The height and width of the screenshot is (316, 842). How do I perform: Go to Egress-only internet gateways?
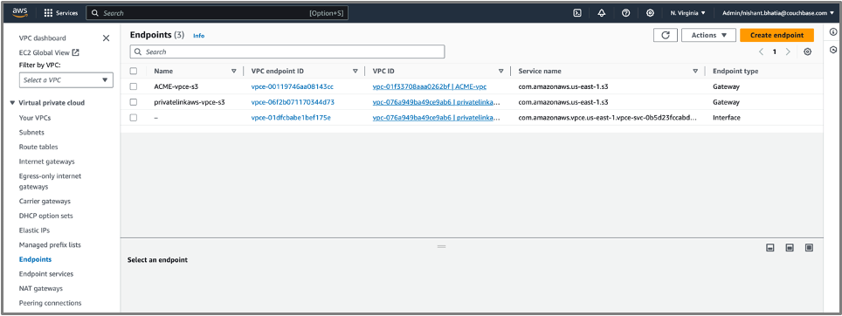coord(50,182)
